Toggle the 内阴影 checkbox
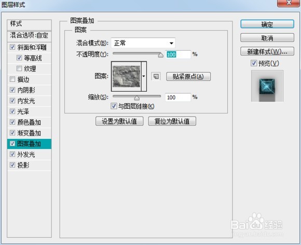The image size is (301, 245). (x=12, y=90)
